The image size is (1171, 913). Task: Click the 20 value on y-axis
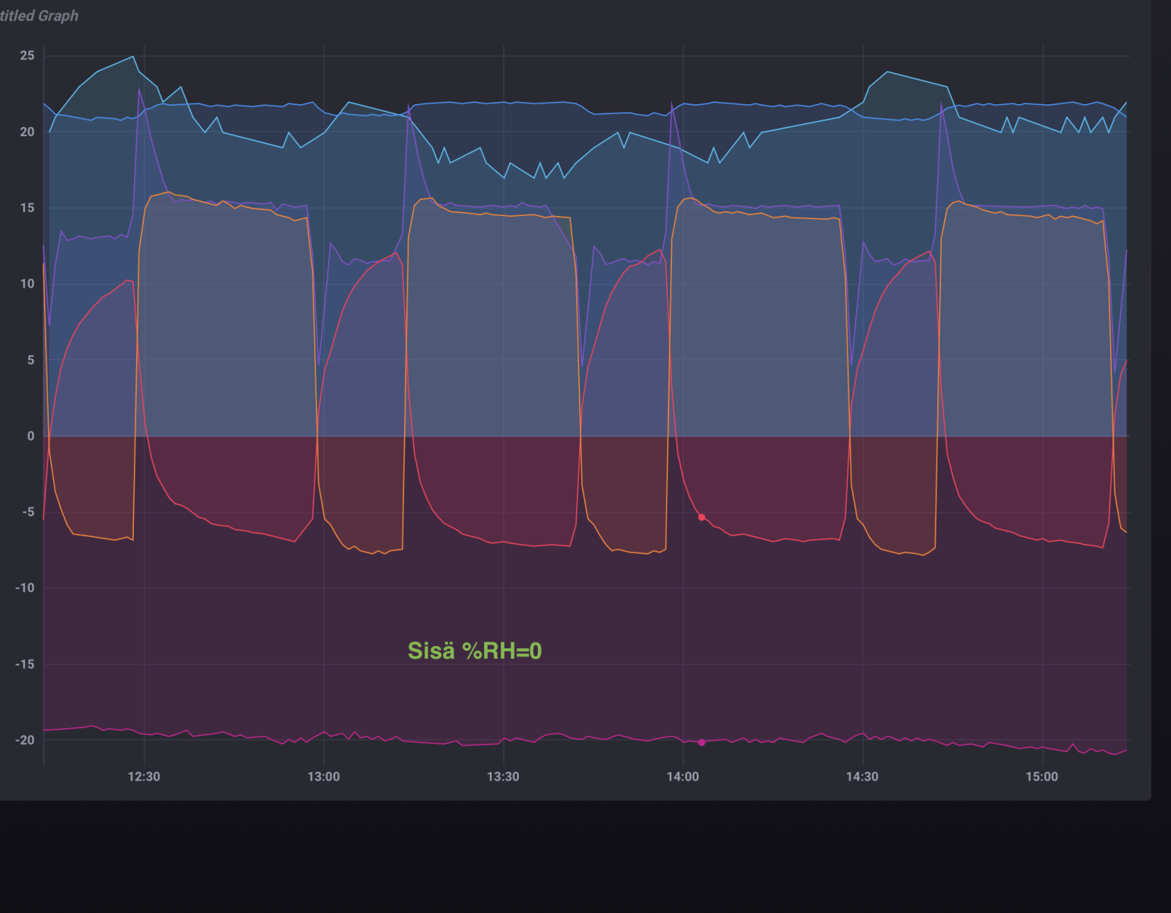coord(27,132)
